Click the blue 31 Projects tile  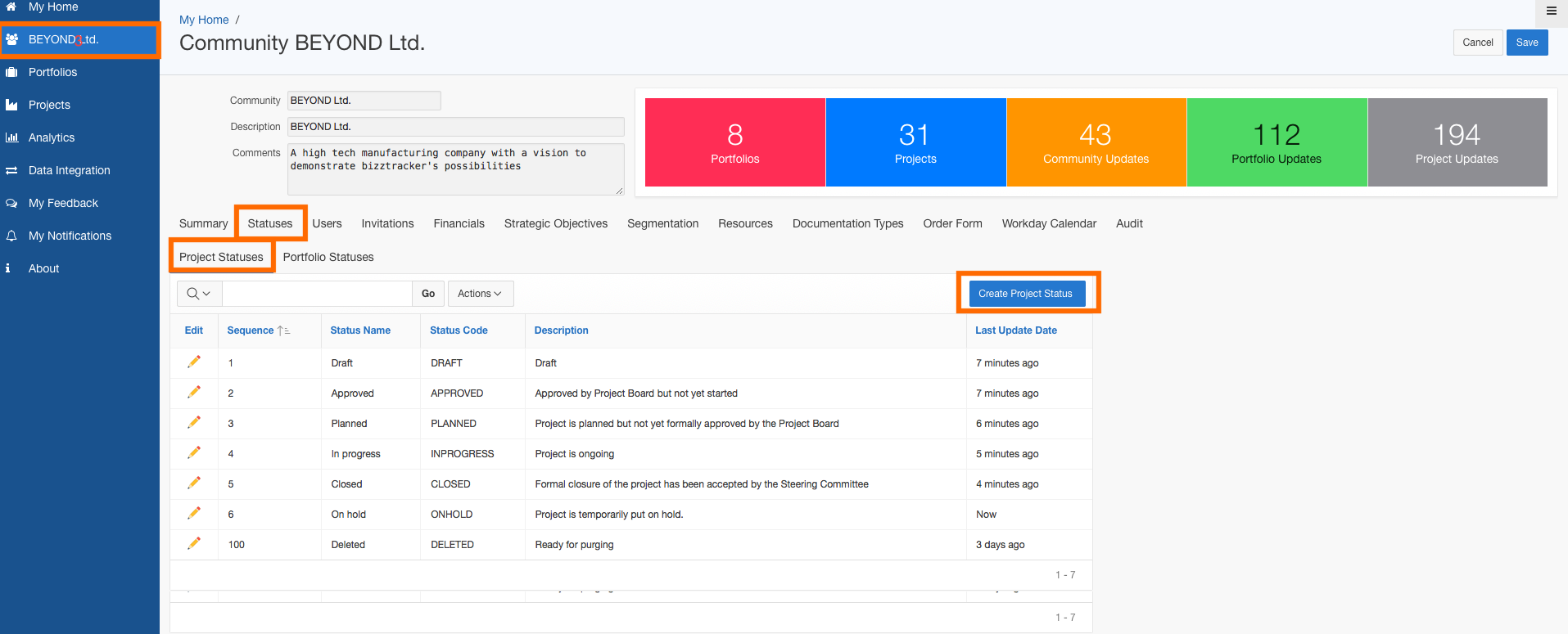tap(915, 142)
